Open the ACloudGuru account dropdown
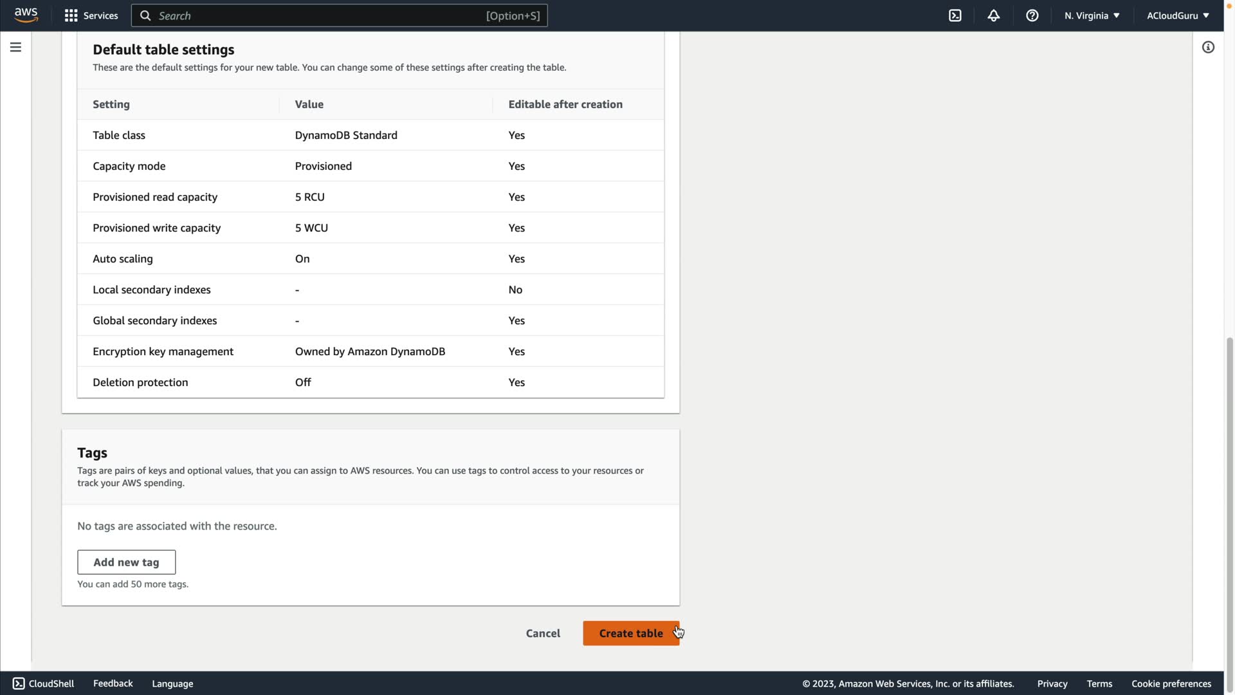The image size is (1235, 695). point(1178,15)
